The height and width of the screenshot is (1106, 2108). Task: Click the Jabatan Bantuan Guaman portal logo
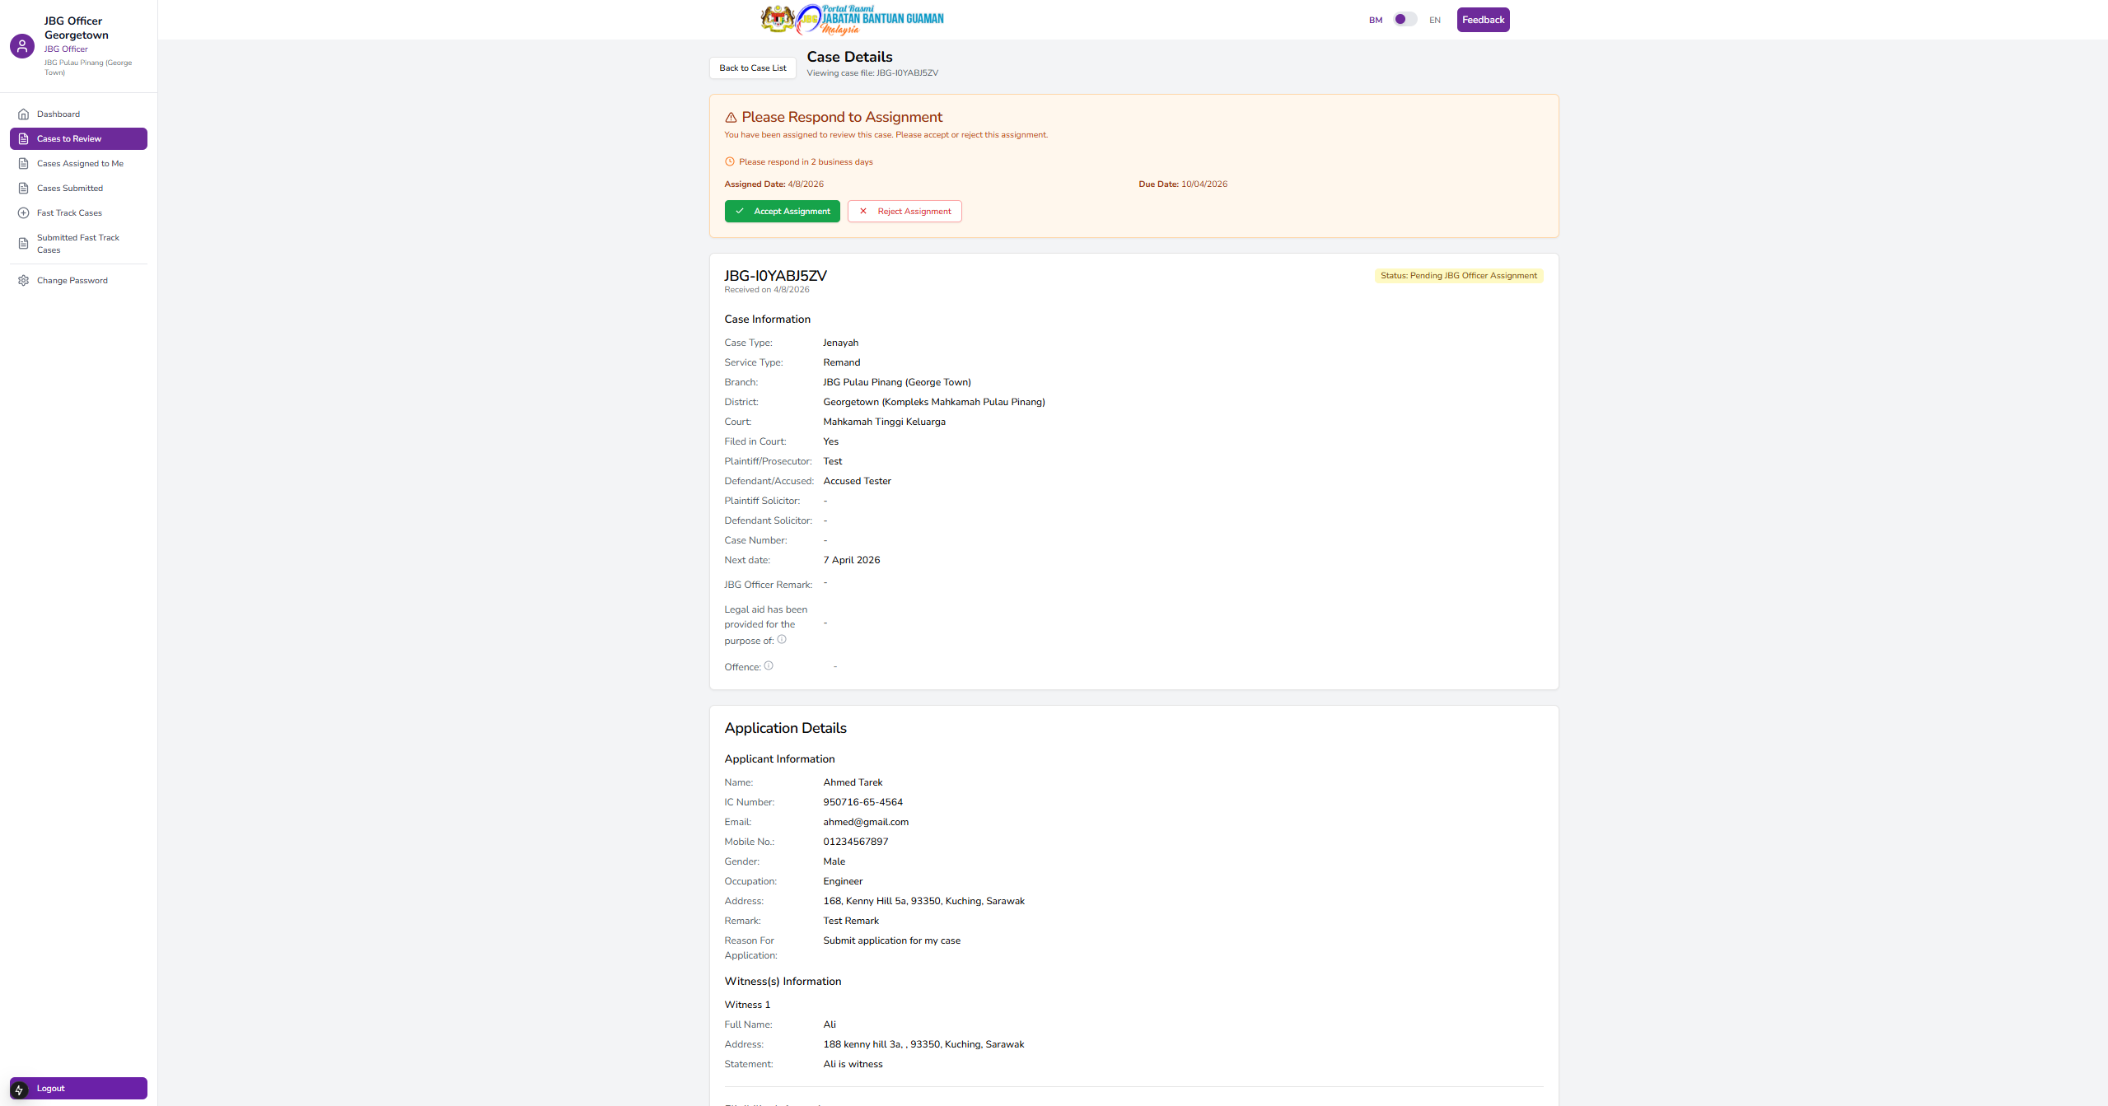[x=852, y=19]
